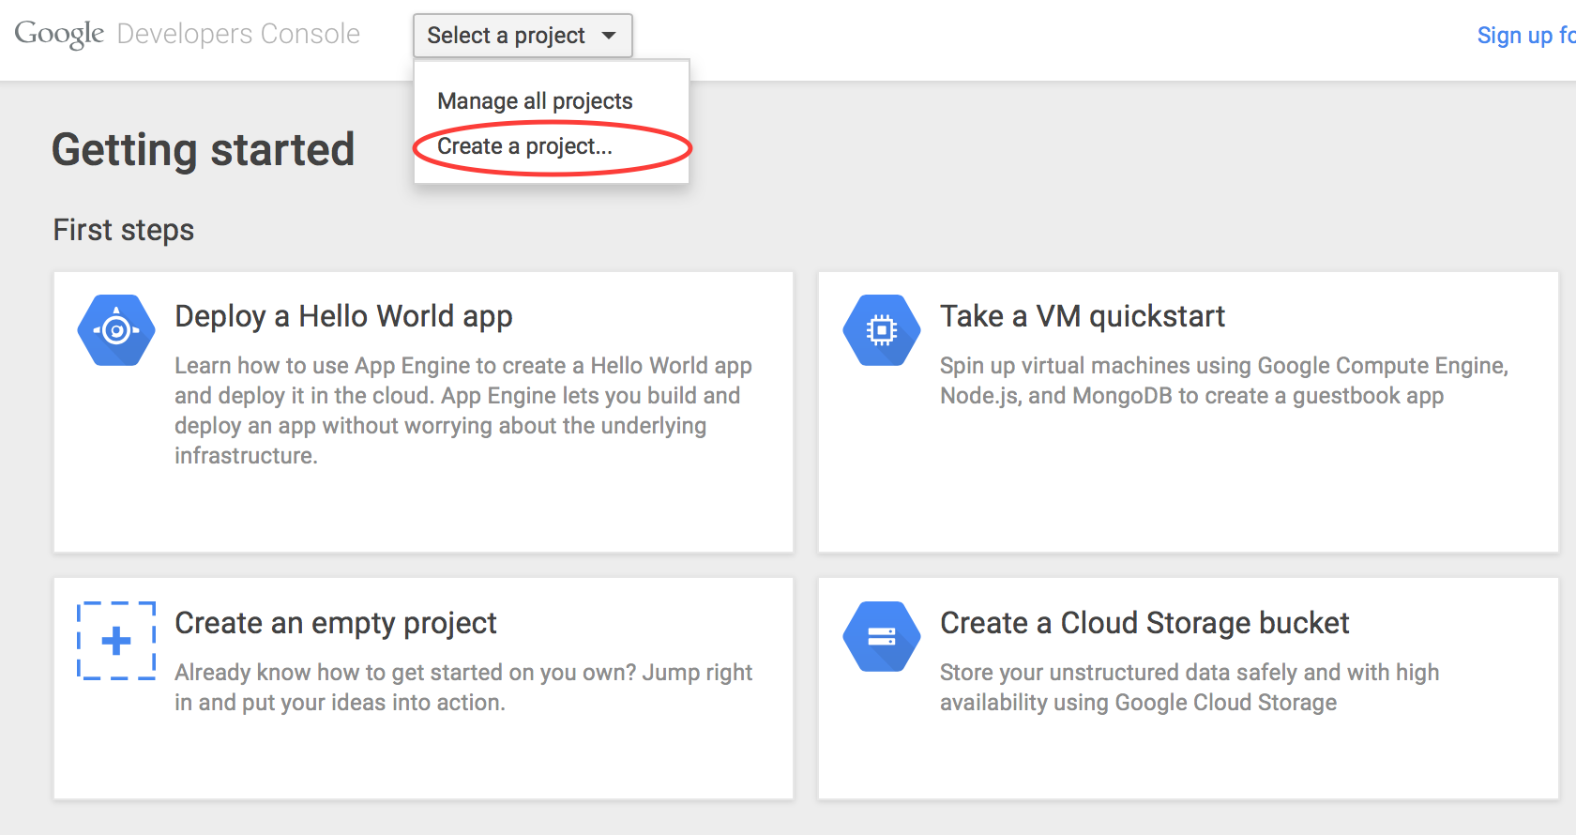This screenshot has width=1576, height=835.
Task: Click the dashed plus icon
Action: pyautogui.click(x=116, y=641)
